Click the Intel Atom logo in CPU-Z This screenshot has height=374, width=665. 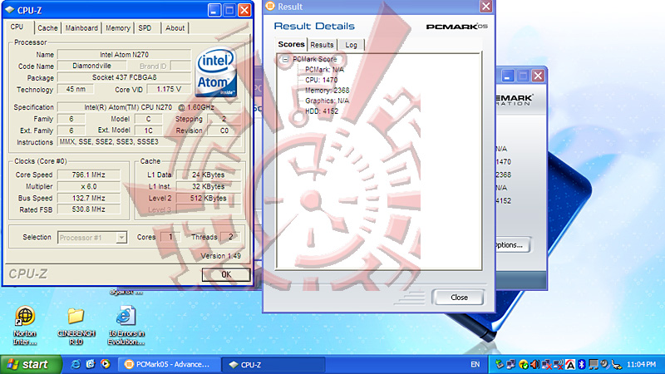pos(216,71)
